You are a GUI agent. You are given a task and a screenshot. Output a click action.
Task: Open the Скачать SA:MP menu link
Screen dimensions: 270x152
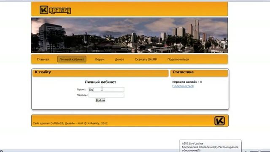pyautogui.click(x=146, y=59)
